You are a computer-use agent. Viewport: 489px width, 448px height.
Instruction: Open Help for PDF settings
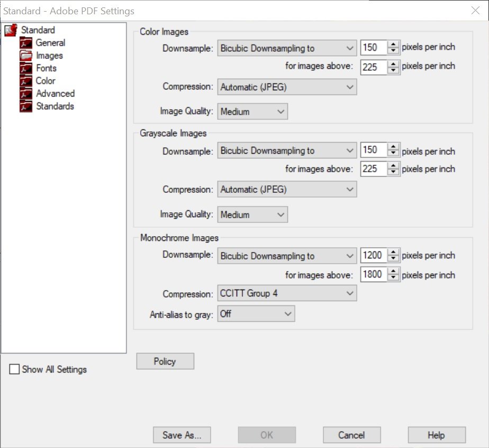[437, 435]
